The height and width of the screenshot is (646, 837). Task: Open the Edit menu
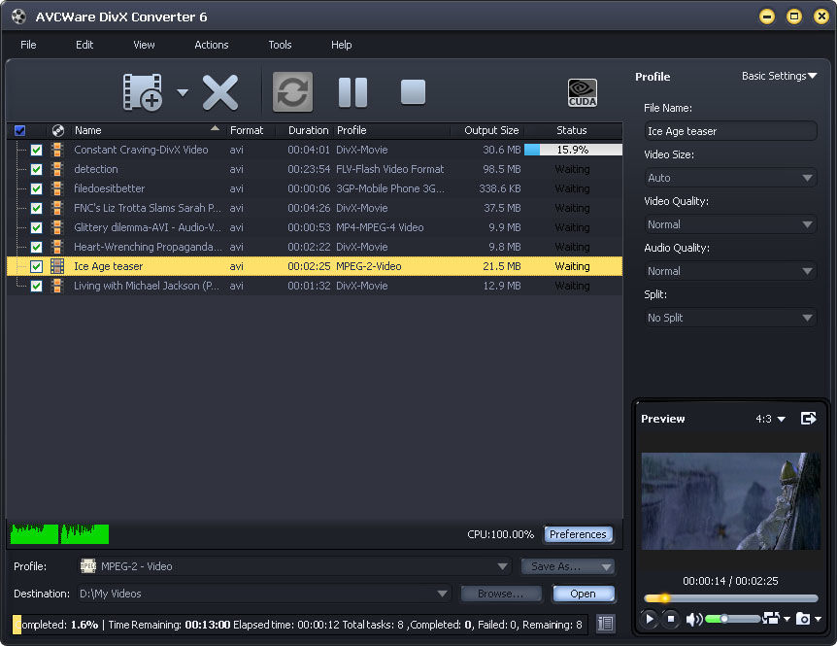84,45
